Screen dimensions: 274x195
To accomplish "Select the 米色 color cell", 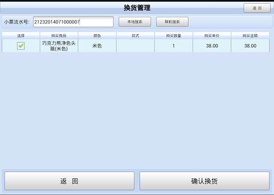I will pos(97,46).
